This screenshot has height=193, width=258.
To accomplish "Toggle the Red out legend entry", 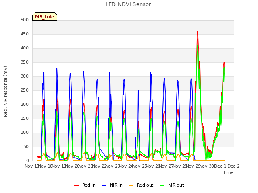I will (141, 185).
